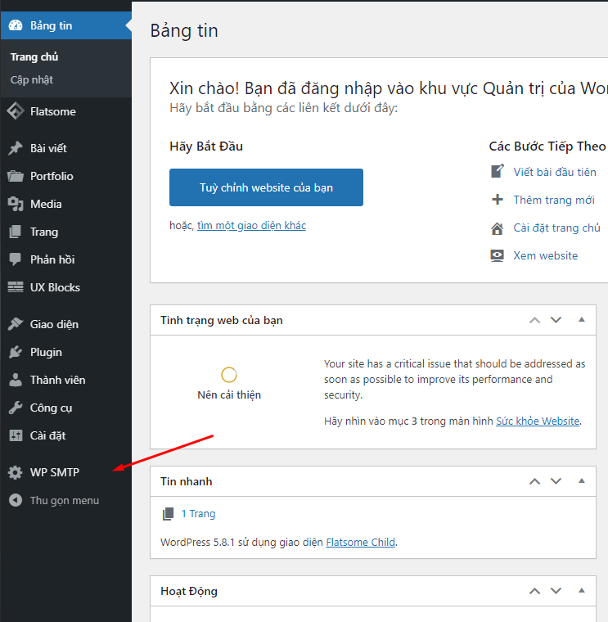
Task: Click the Viết bài đầu tiên link
Action: 554,172
